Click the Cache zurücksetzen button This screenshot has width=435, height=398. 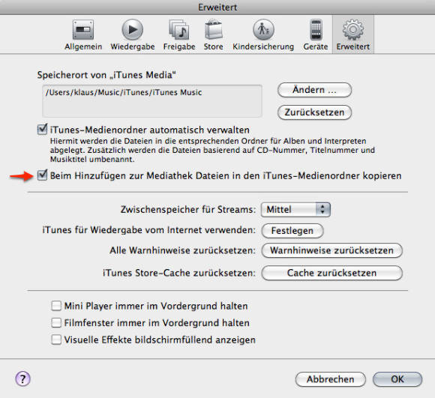pyautogui.click(x=331, y=273)
